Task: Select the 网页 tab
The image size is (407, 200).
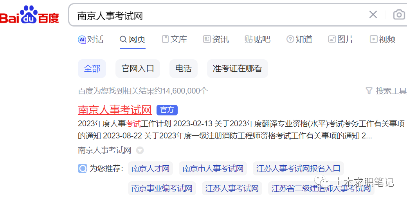Action: (x=132, y=39)
